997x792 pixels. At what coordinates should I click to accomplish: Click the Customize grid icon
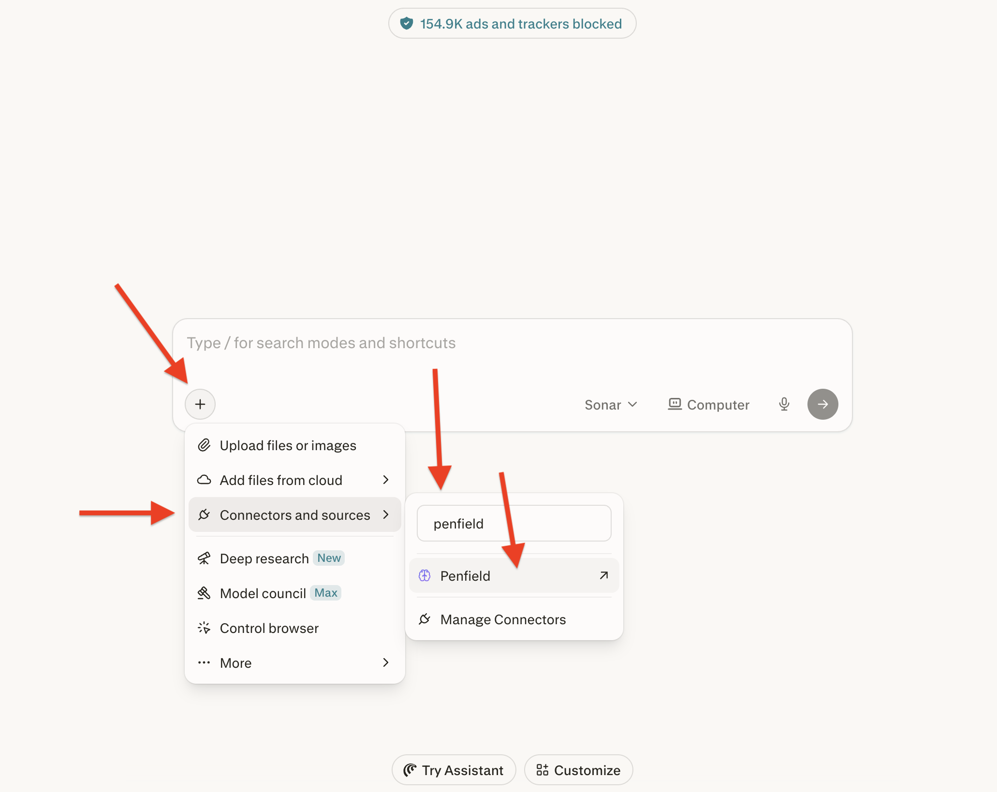point(542,770)
